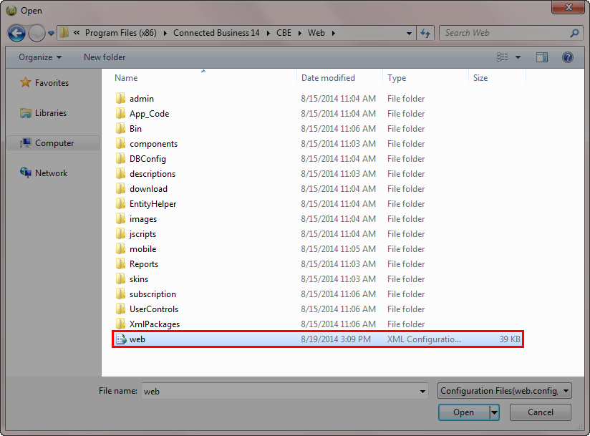Click the Favorites star icon
The height and width of the screenshot is (436, 590).
pyautogui.click(x=26, y=83)
